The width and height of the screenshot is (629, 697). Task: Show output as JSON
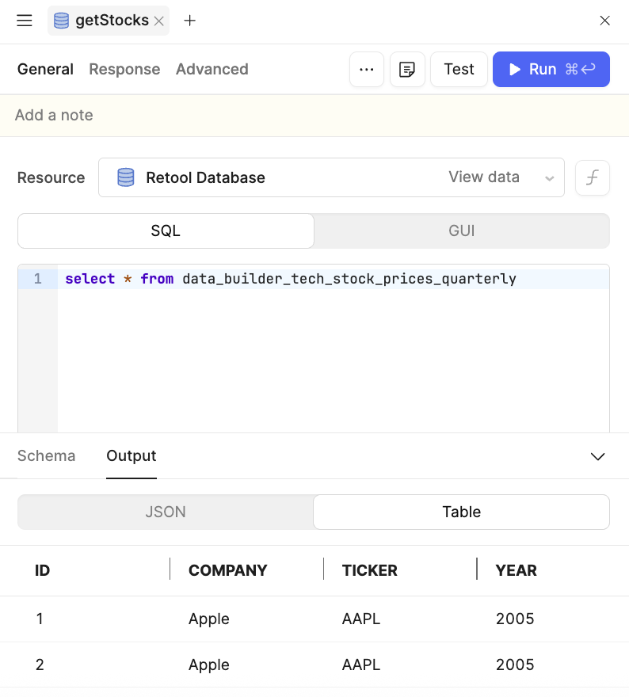[x=166, y=512]
